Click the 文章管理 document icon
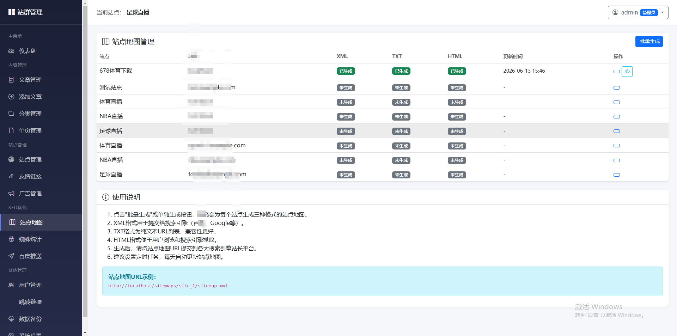Viewport: 677px width, 336px height. tap(11, 80)
